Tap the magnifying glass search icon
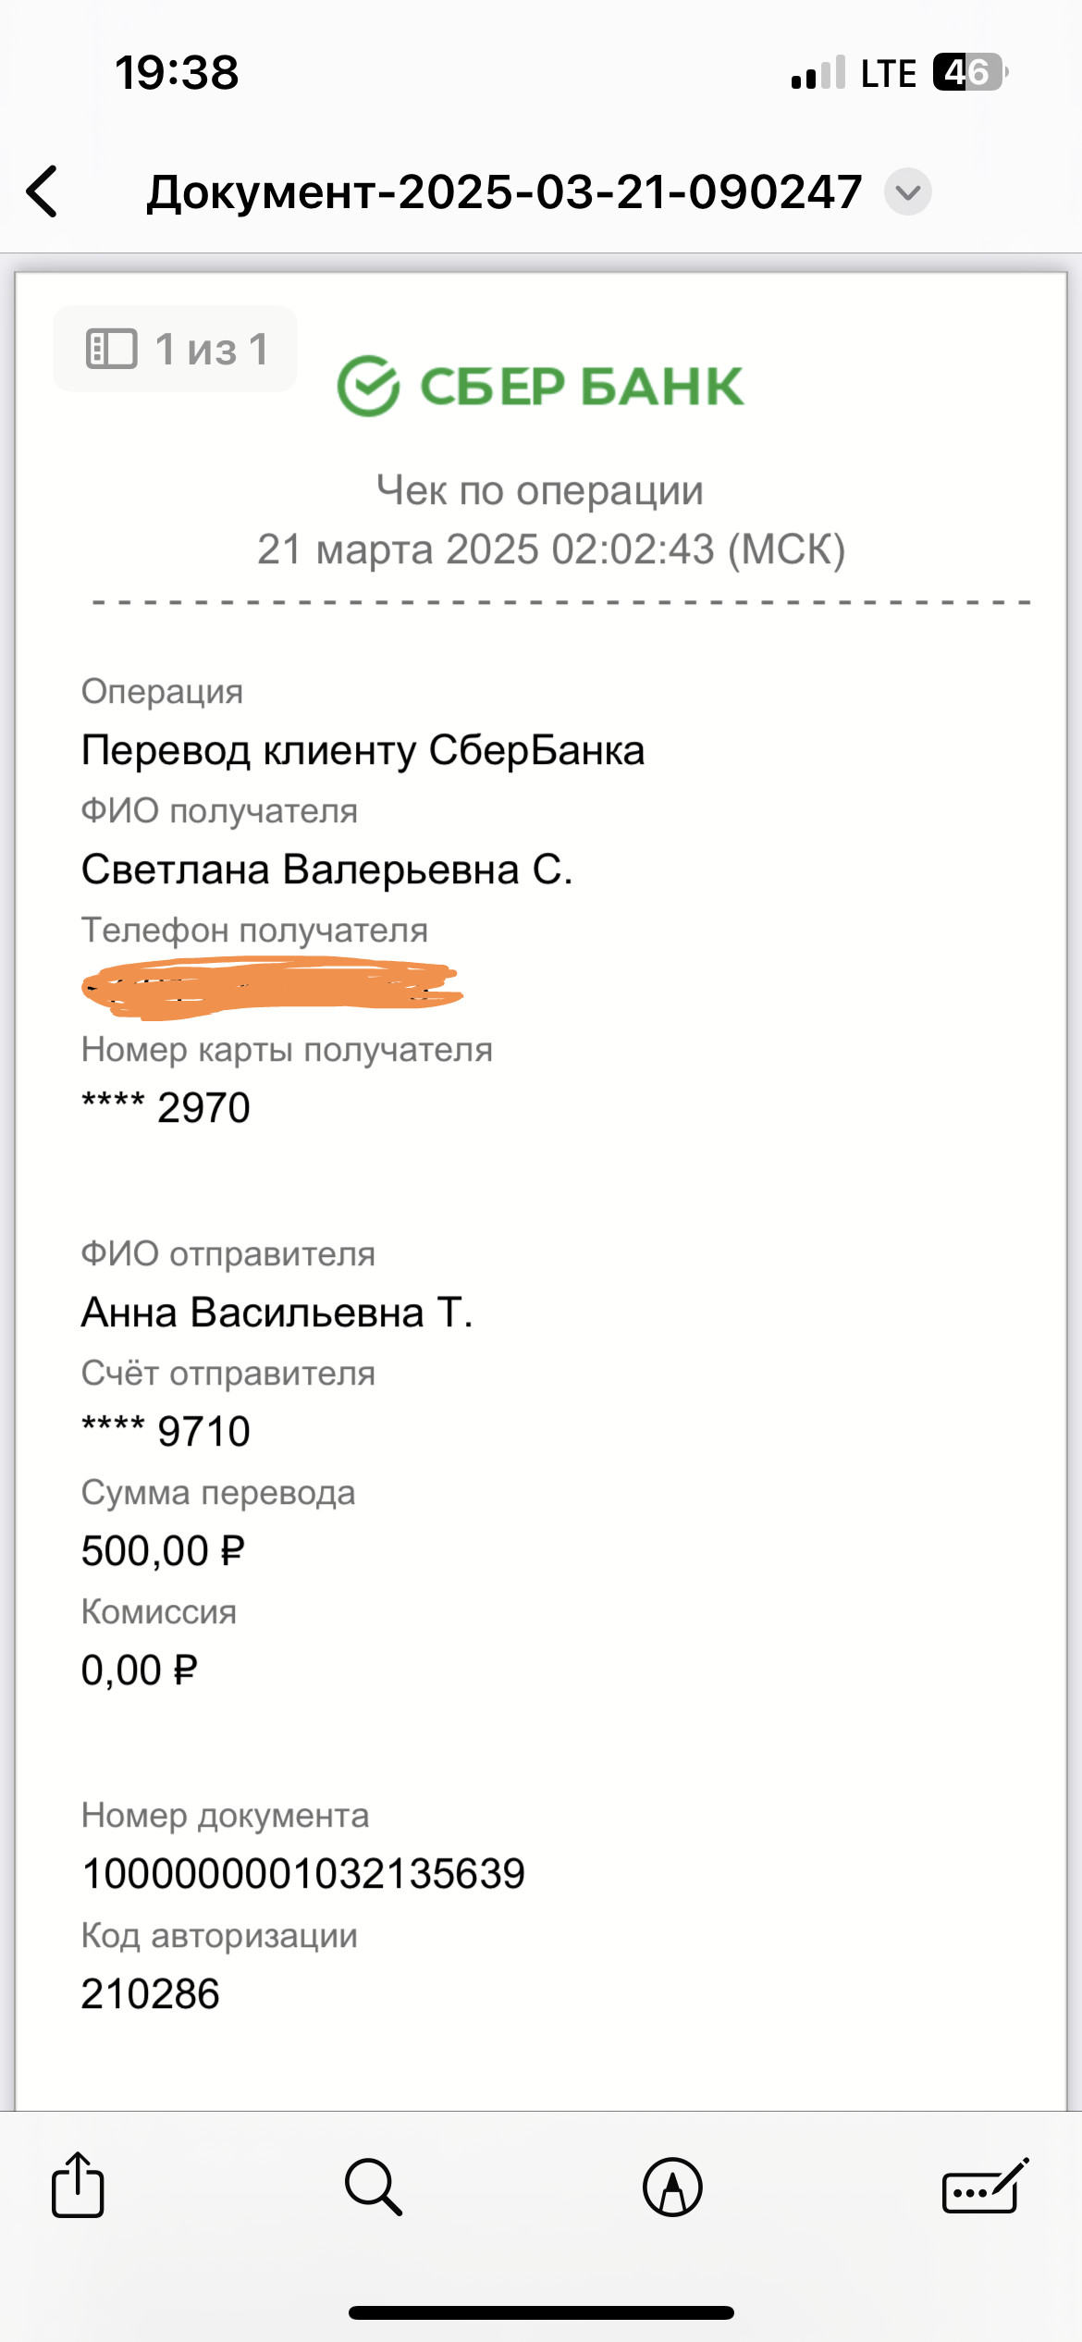Viewport: 1082px width, 2342px height. tap(373, 2187)
